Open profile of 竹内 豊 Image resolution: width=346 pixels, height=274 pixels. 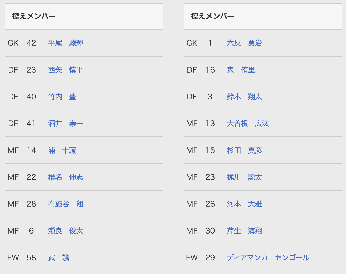(62, 97)
